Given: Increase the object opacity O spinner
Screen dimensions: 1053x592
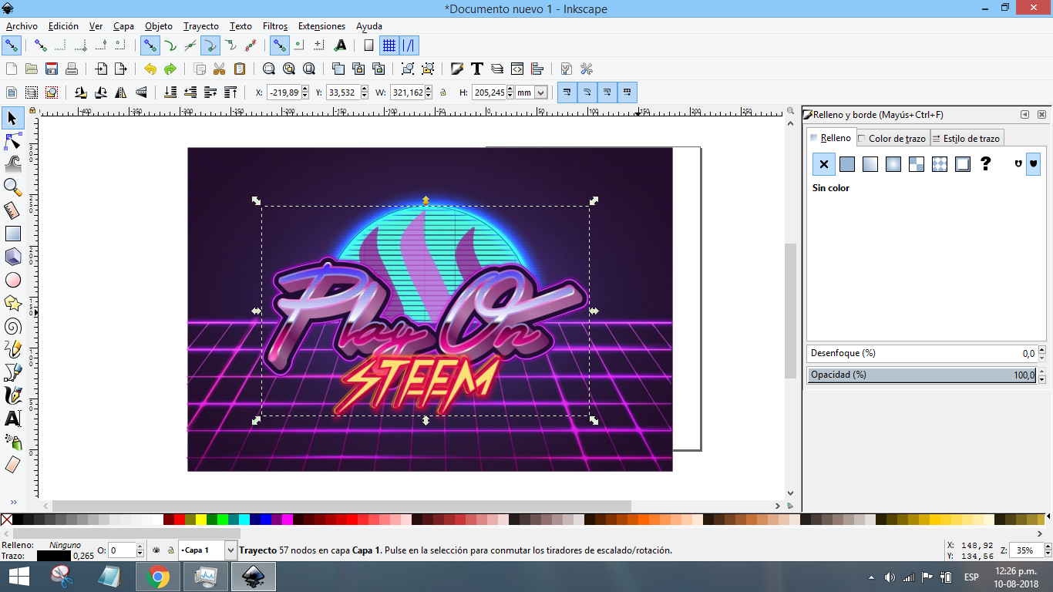Looking at the screenshot, I should (140, 547).
